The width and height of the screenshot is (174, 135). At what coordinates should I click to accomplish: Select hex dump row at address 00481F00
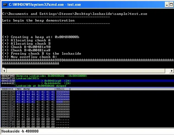36,122
